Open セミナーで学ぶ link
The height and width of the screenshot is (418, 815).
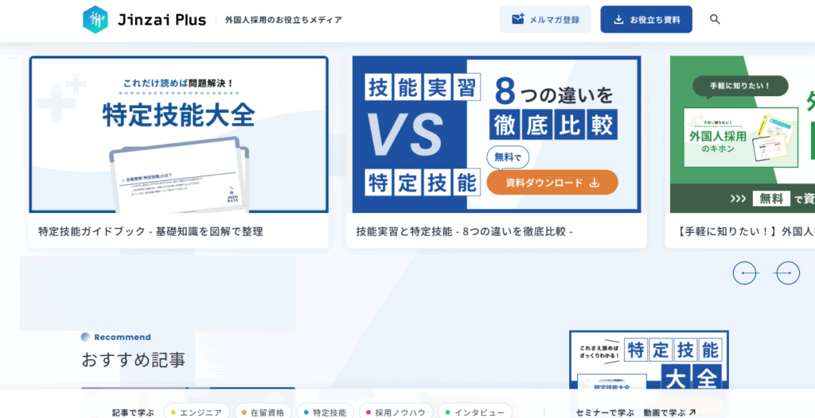[605, 412]
